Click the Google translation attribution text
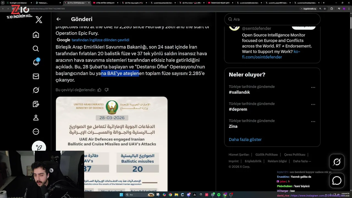The width and height of the screenshot is (352, 198). pyautogui.click(x=93, y=40)
